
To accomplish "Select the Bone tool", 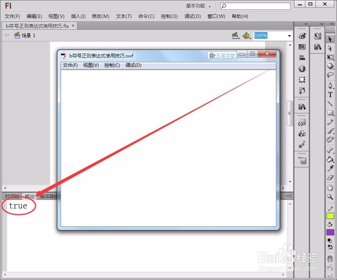I will 330,150.
